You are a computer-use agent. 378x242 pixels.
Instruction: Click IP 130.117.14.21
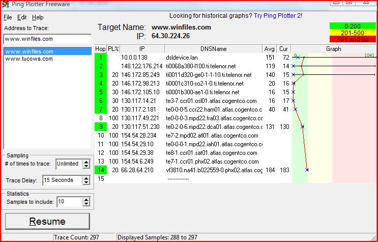pos(138,101)
